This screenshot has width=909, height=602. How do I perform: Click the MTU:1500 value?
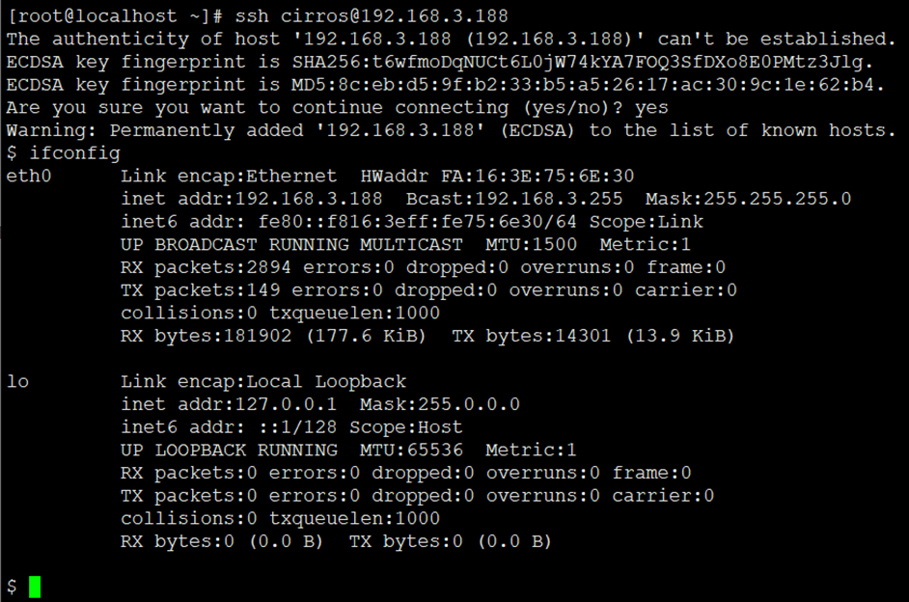point(531,244)
